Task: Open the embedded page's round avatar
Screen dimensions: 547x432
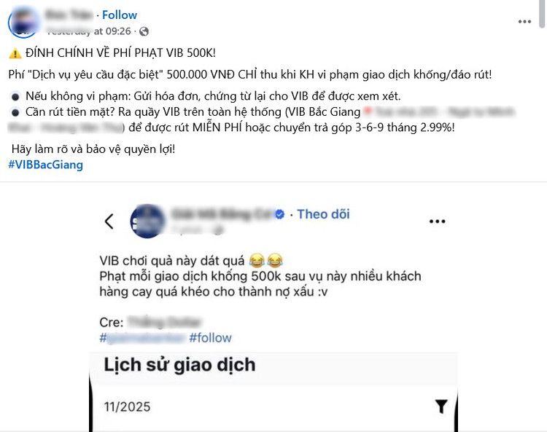Action: [147, 221]
